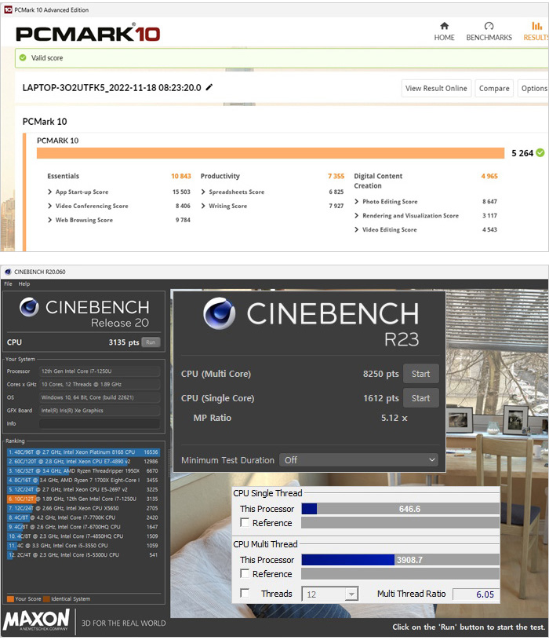The image size is (549, 640).
Task: Click the Benchmarks gauge icon
Action: tap(489, 26)
